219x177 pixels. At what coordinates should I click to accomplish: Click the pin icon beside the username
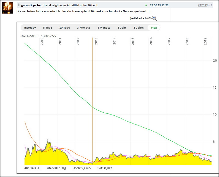coord(19,5)
